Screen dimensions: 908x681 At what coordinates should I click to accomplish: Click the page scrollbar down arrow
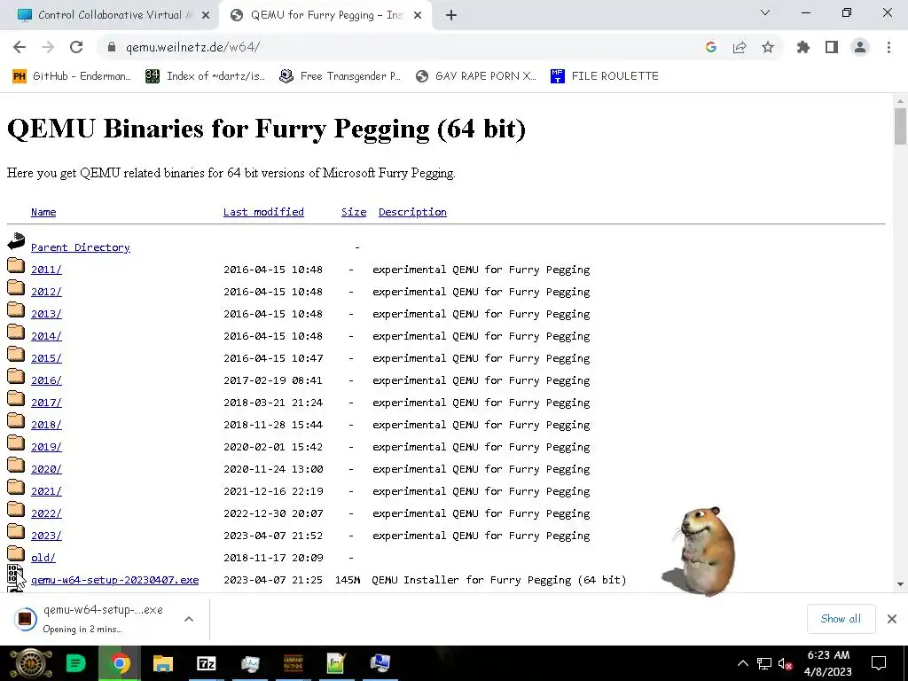[900, 583]
